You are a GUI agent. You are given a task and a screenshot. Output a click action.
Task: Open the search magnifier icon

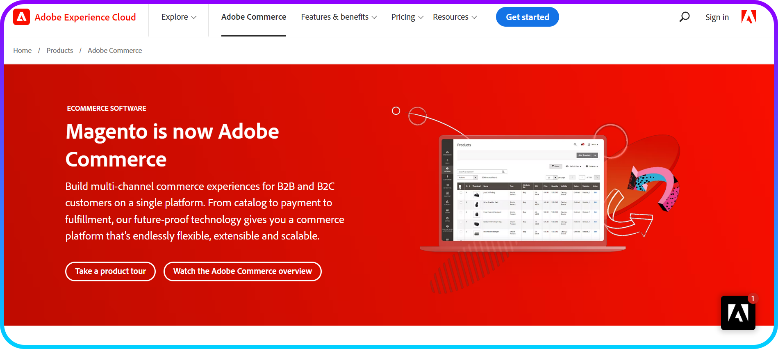pyautogui.click(x=684, y=17)
